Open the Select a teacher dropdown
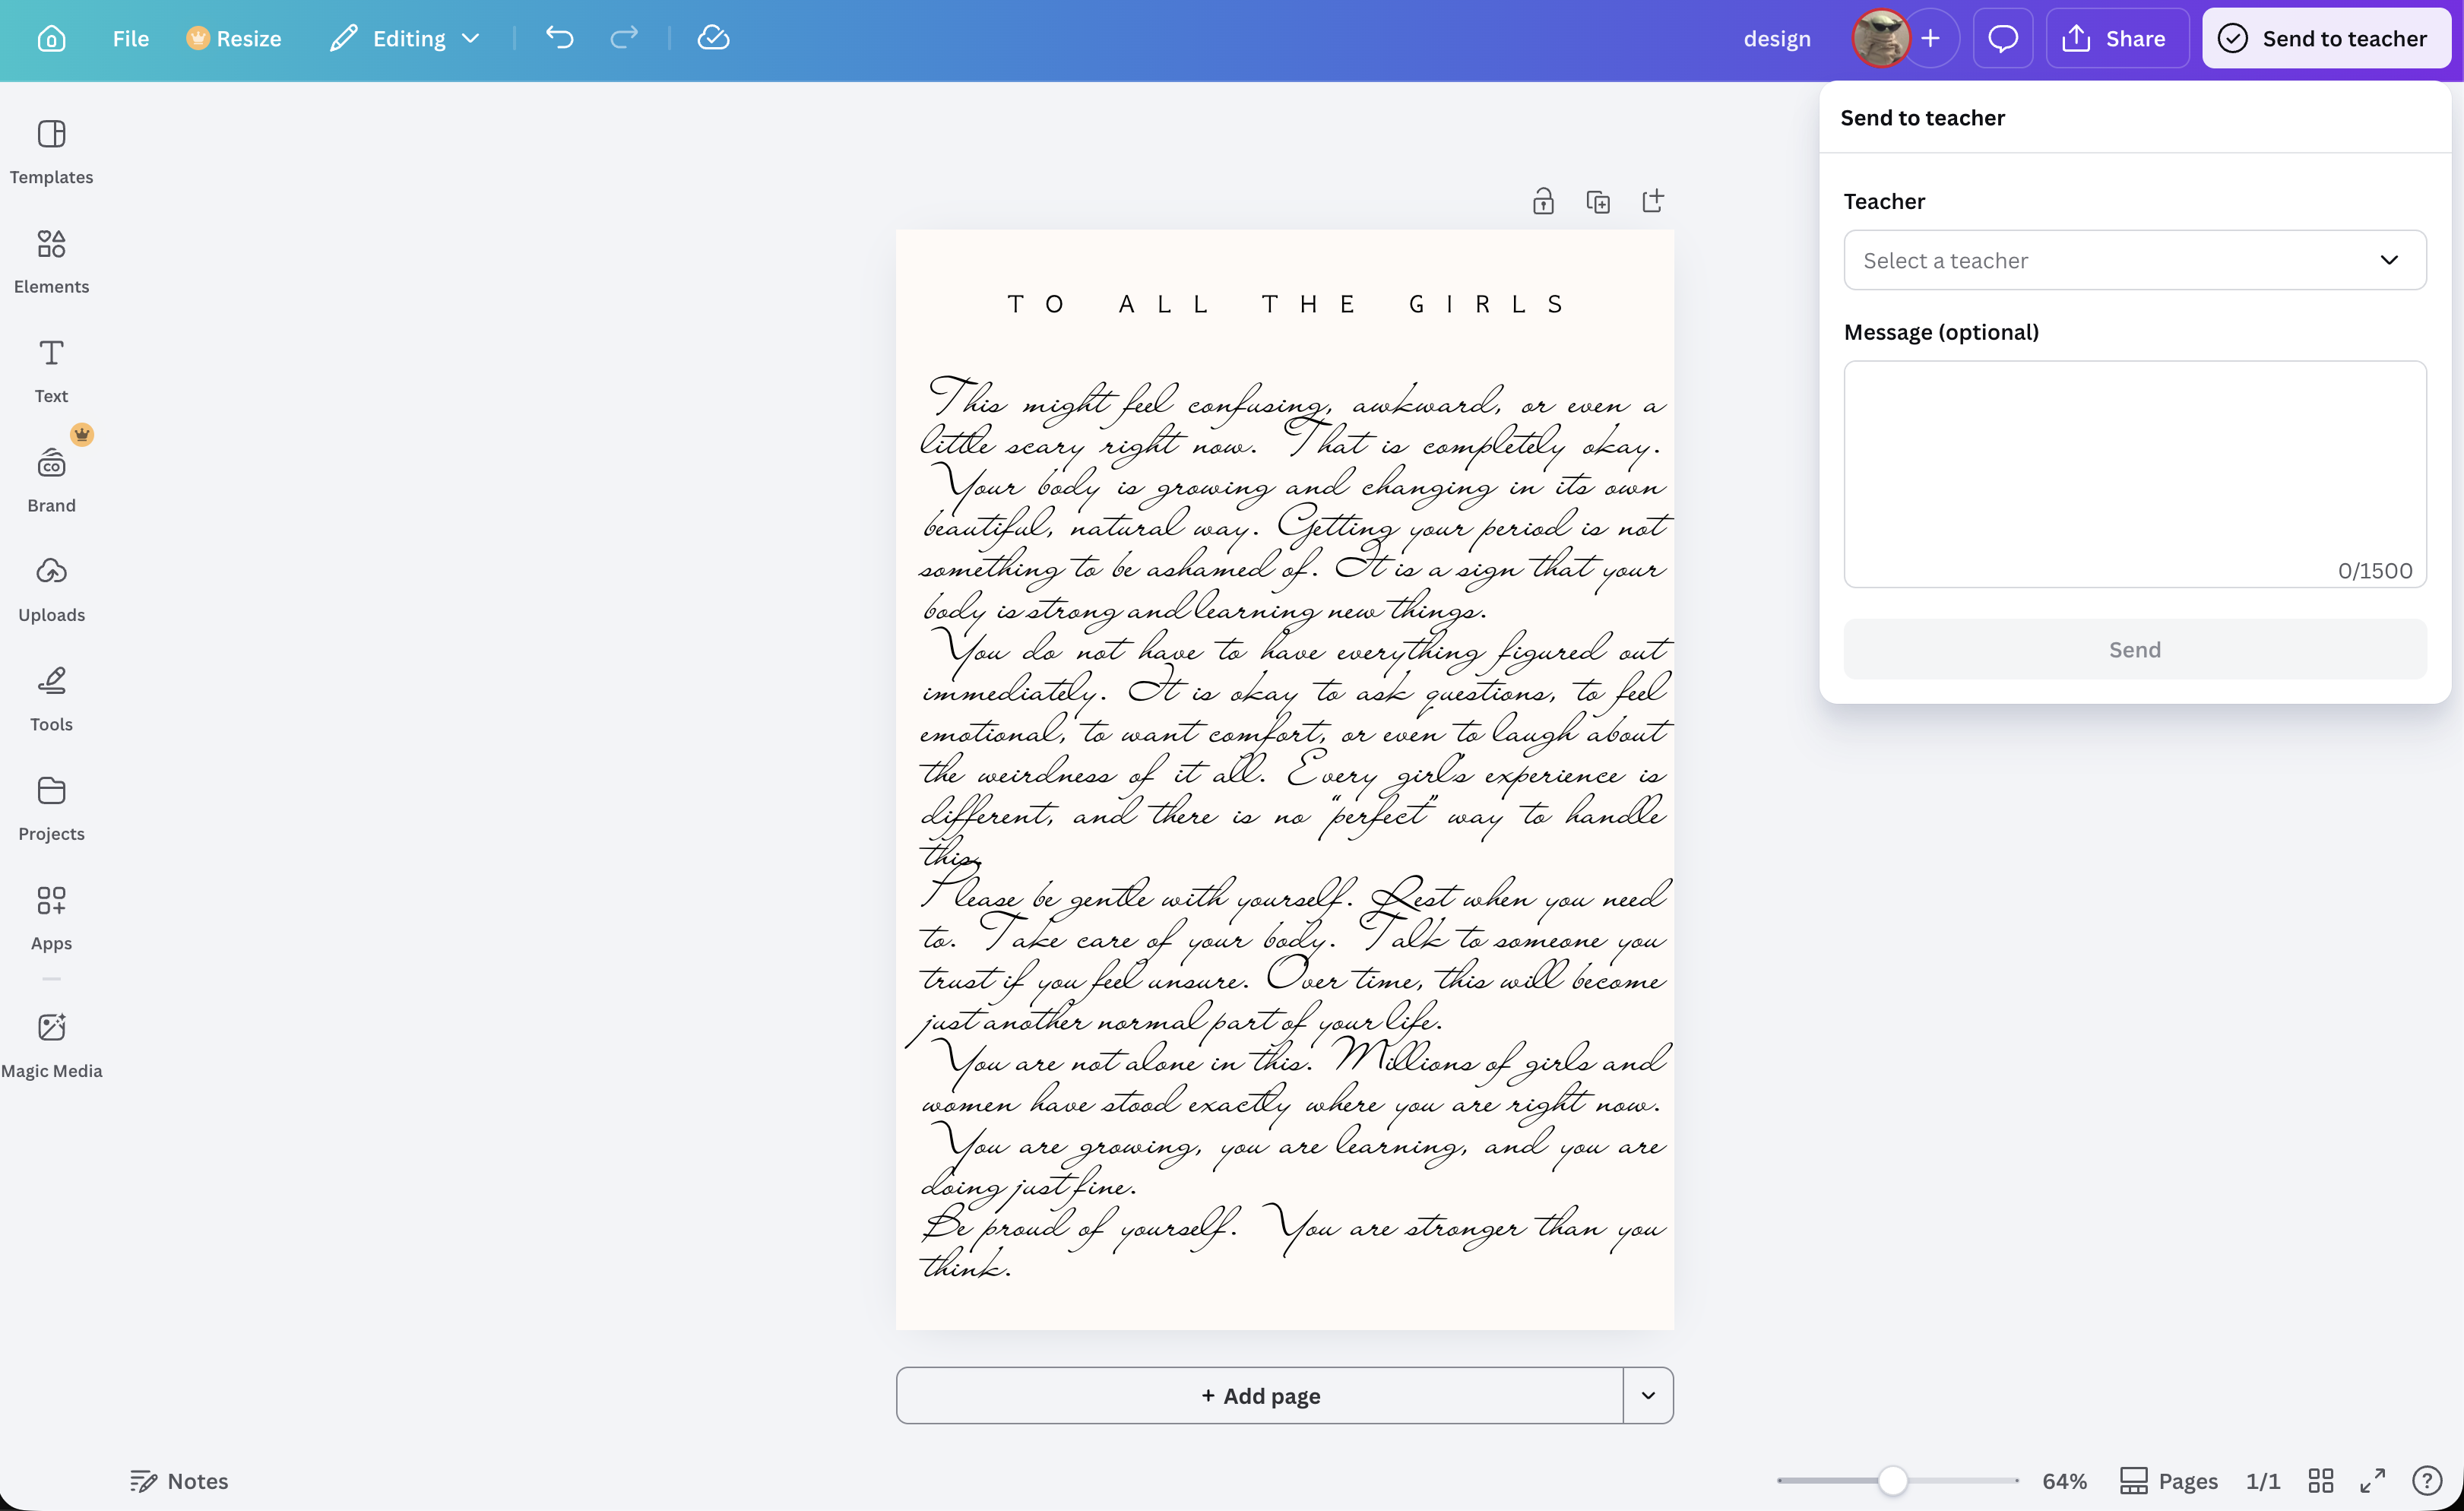This screenshot has height=1511, width=2464. click(x=2134, y=260)
